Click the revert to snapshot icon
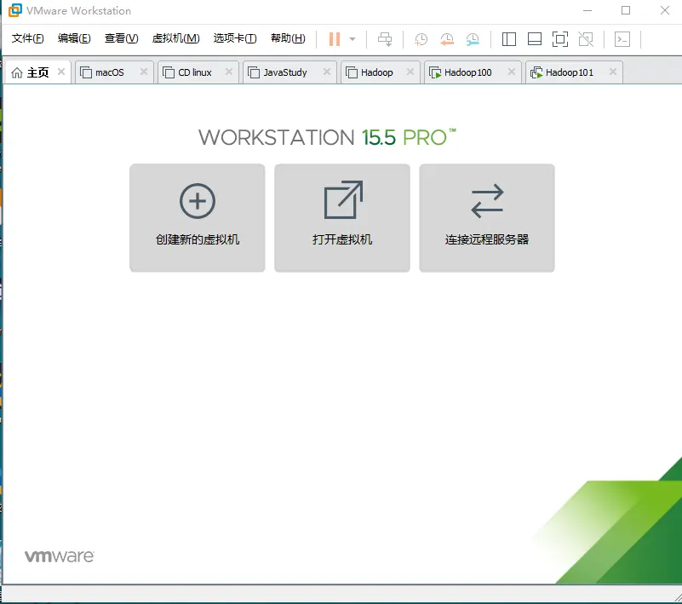682x604 pixels. click(447, 39)
